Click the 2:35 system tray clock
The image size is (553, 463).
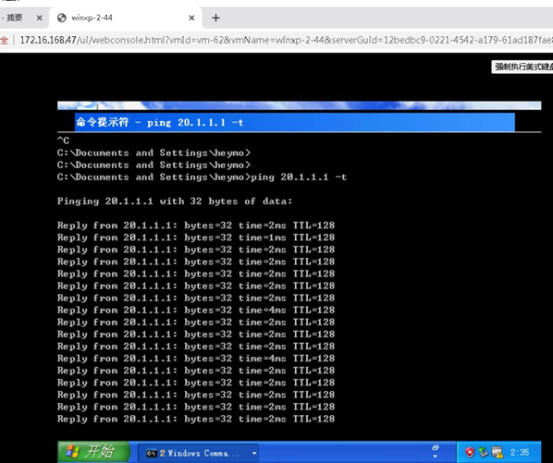(520, 452)
